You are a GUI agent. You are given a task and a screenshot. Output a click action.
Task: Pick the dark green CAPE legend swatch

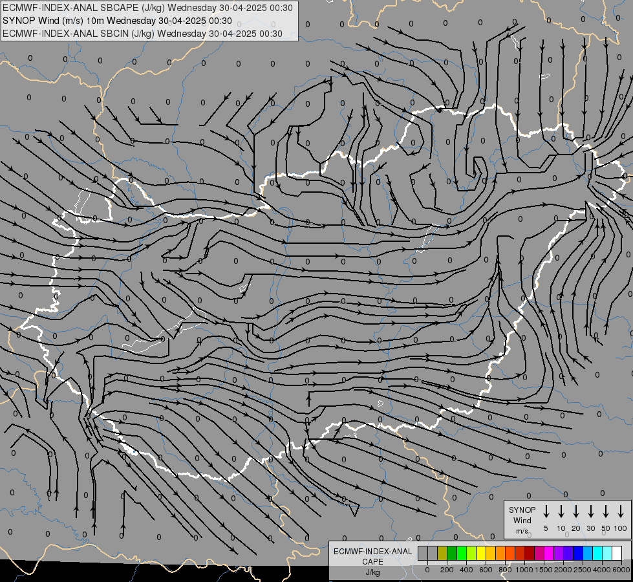coord(452,553)
